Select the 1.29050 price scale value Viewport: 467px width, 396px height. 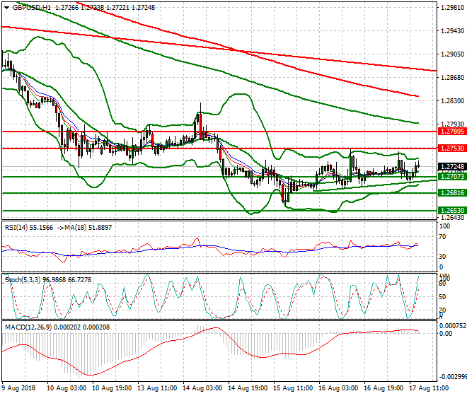(452, 54)
